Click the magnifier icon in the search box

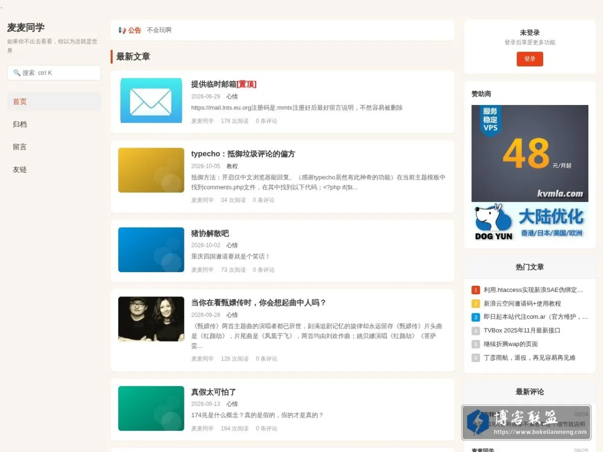click(17, 73)
